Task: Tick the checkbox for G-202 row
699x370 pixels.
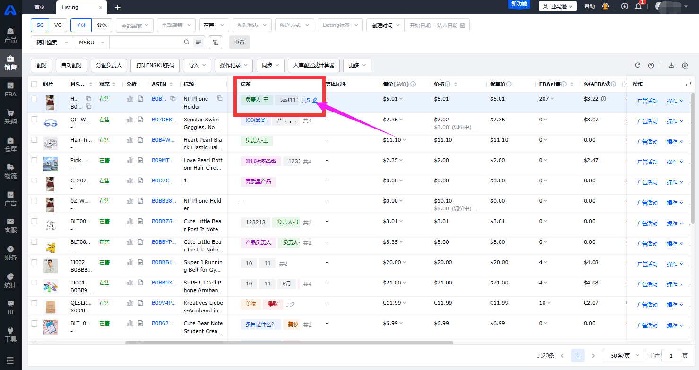Action: (34, 181)
